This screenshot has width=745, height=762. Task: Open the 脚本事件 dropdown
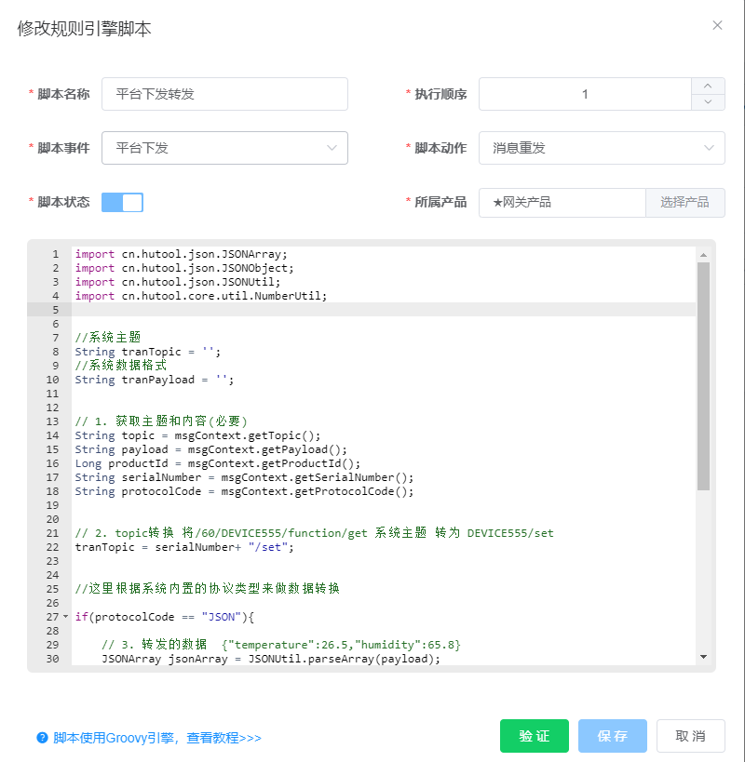(224, 148)
